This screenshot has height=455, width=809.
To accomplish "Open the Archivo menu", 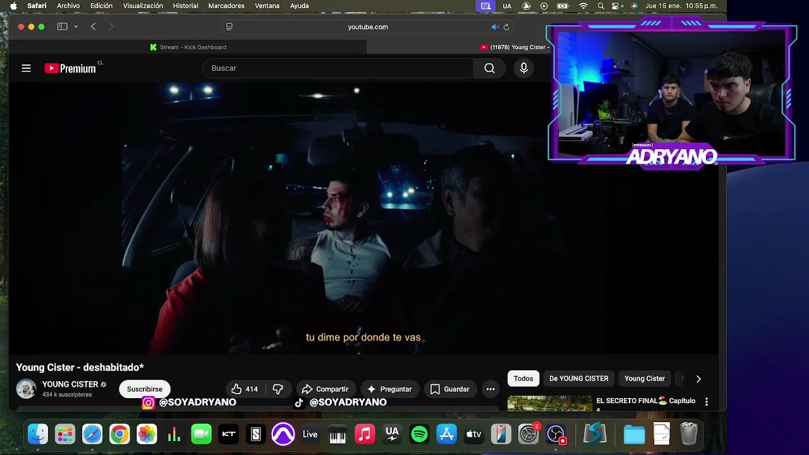I will click(68, 6).
